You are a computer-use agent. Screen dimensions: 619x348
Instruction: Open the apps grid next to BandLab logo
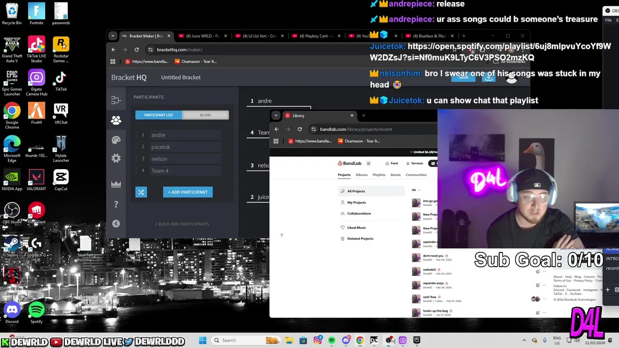coord(368,163)
